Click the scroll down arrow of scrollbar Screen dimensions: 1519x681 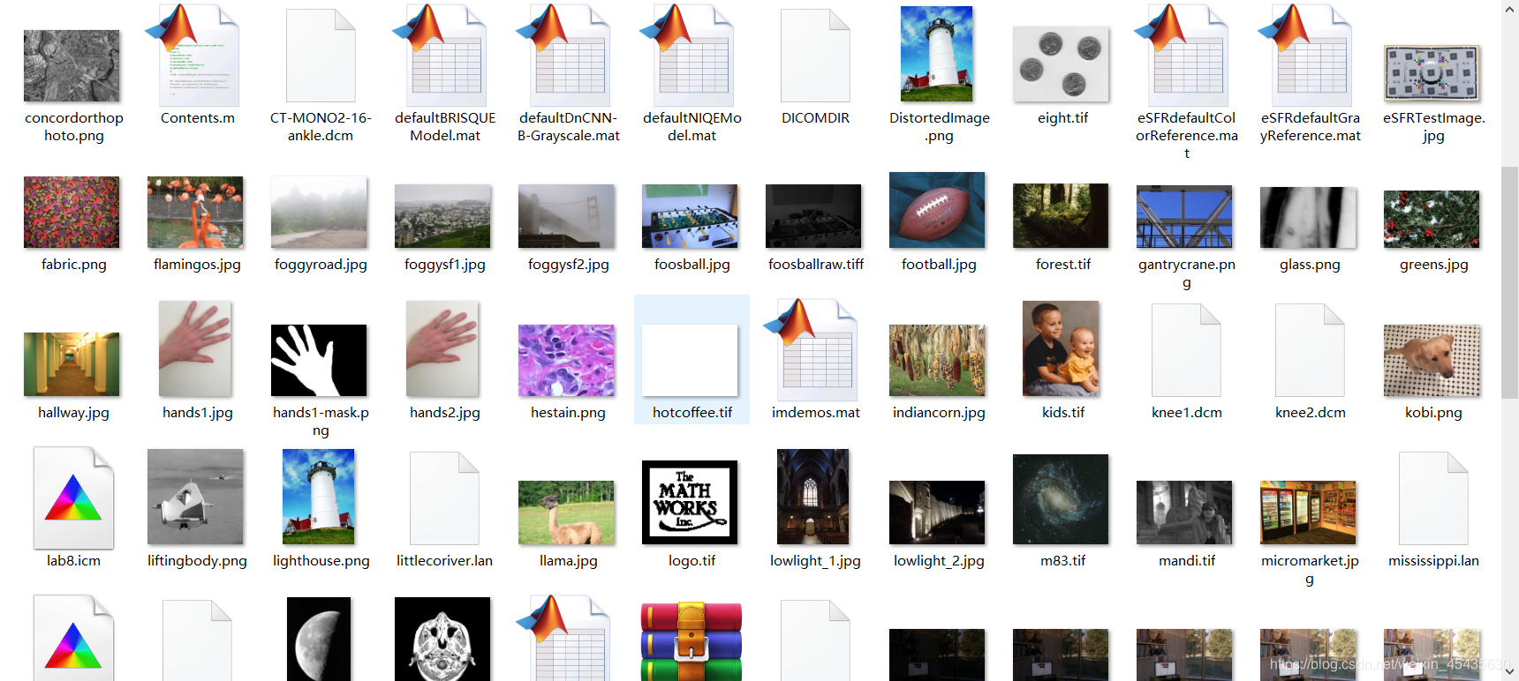click(x=1510, y=671)
